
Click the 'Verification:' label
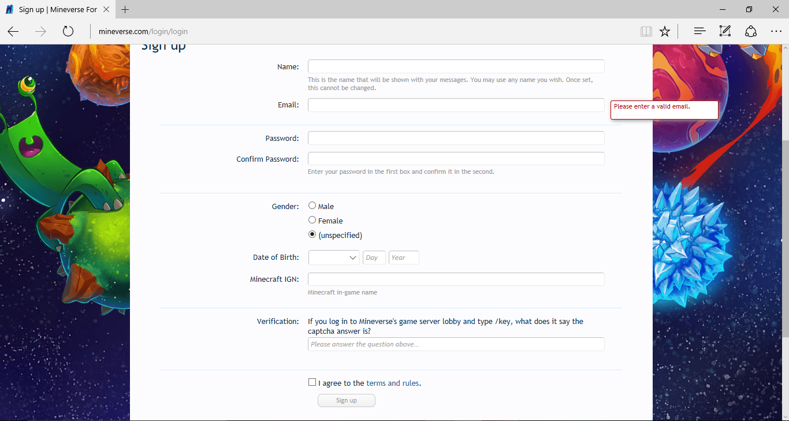[278, 321]
